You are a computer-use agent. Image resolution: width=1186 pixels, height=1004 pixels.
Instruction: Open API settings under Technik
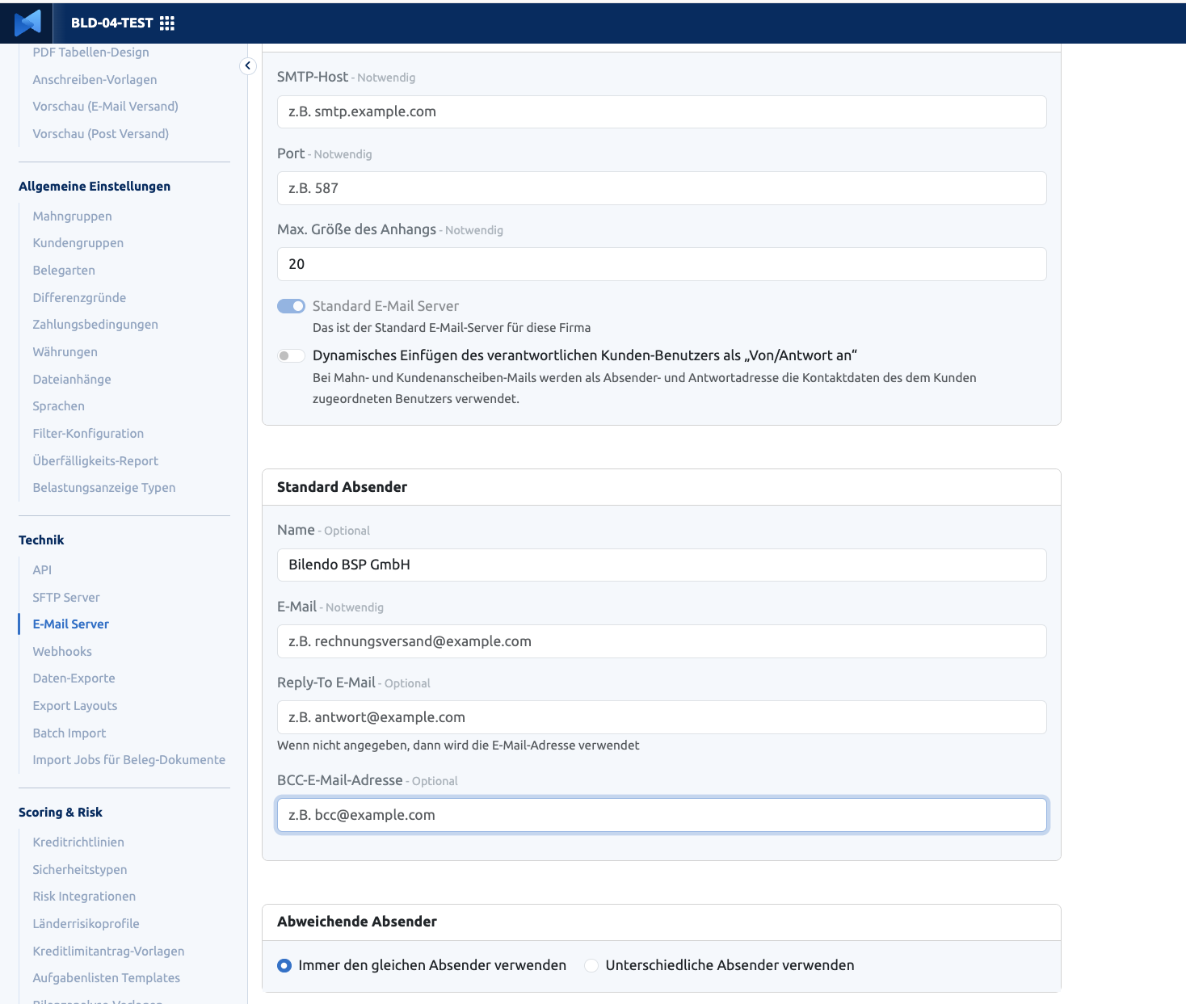pyautogui.click(x=42, y=570)
